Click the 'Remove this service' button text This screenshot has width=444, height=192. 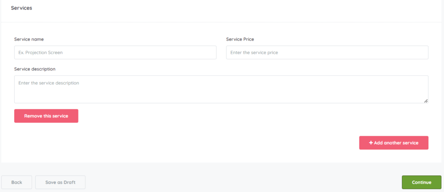point(46,116)
